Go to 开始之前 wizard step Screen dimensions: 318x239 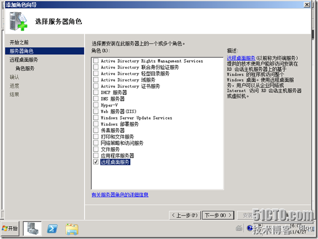[x=19, y=42]
